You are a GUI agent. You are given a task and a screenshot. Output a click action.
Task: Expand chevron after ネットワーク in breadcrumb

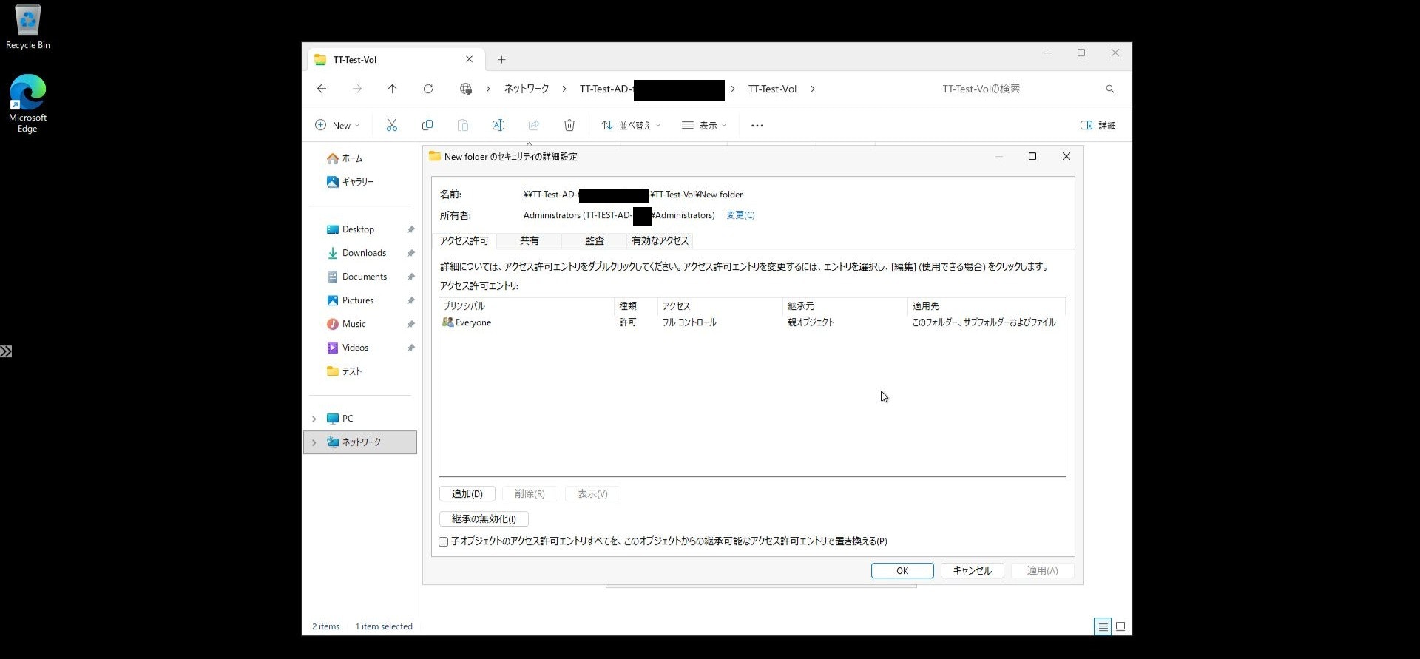coord(564,89)
